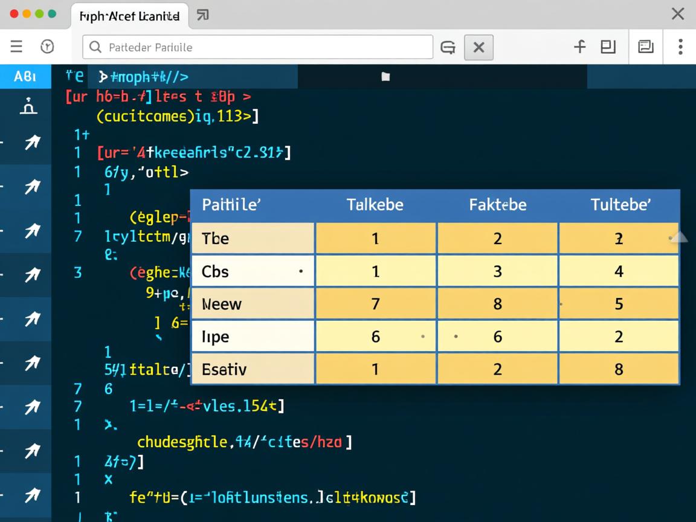Click the new-tab arrow icon beside the window tab
This screenshot has width=696, height=522.
click(203, 15)
